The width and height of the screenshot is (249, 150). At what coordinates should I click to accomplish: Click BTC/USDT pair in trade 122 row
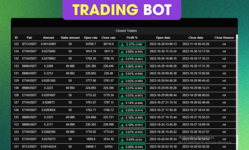pos(29,44)
